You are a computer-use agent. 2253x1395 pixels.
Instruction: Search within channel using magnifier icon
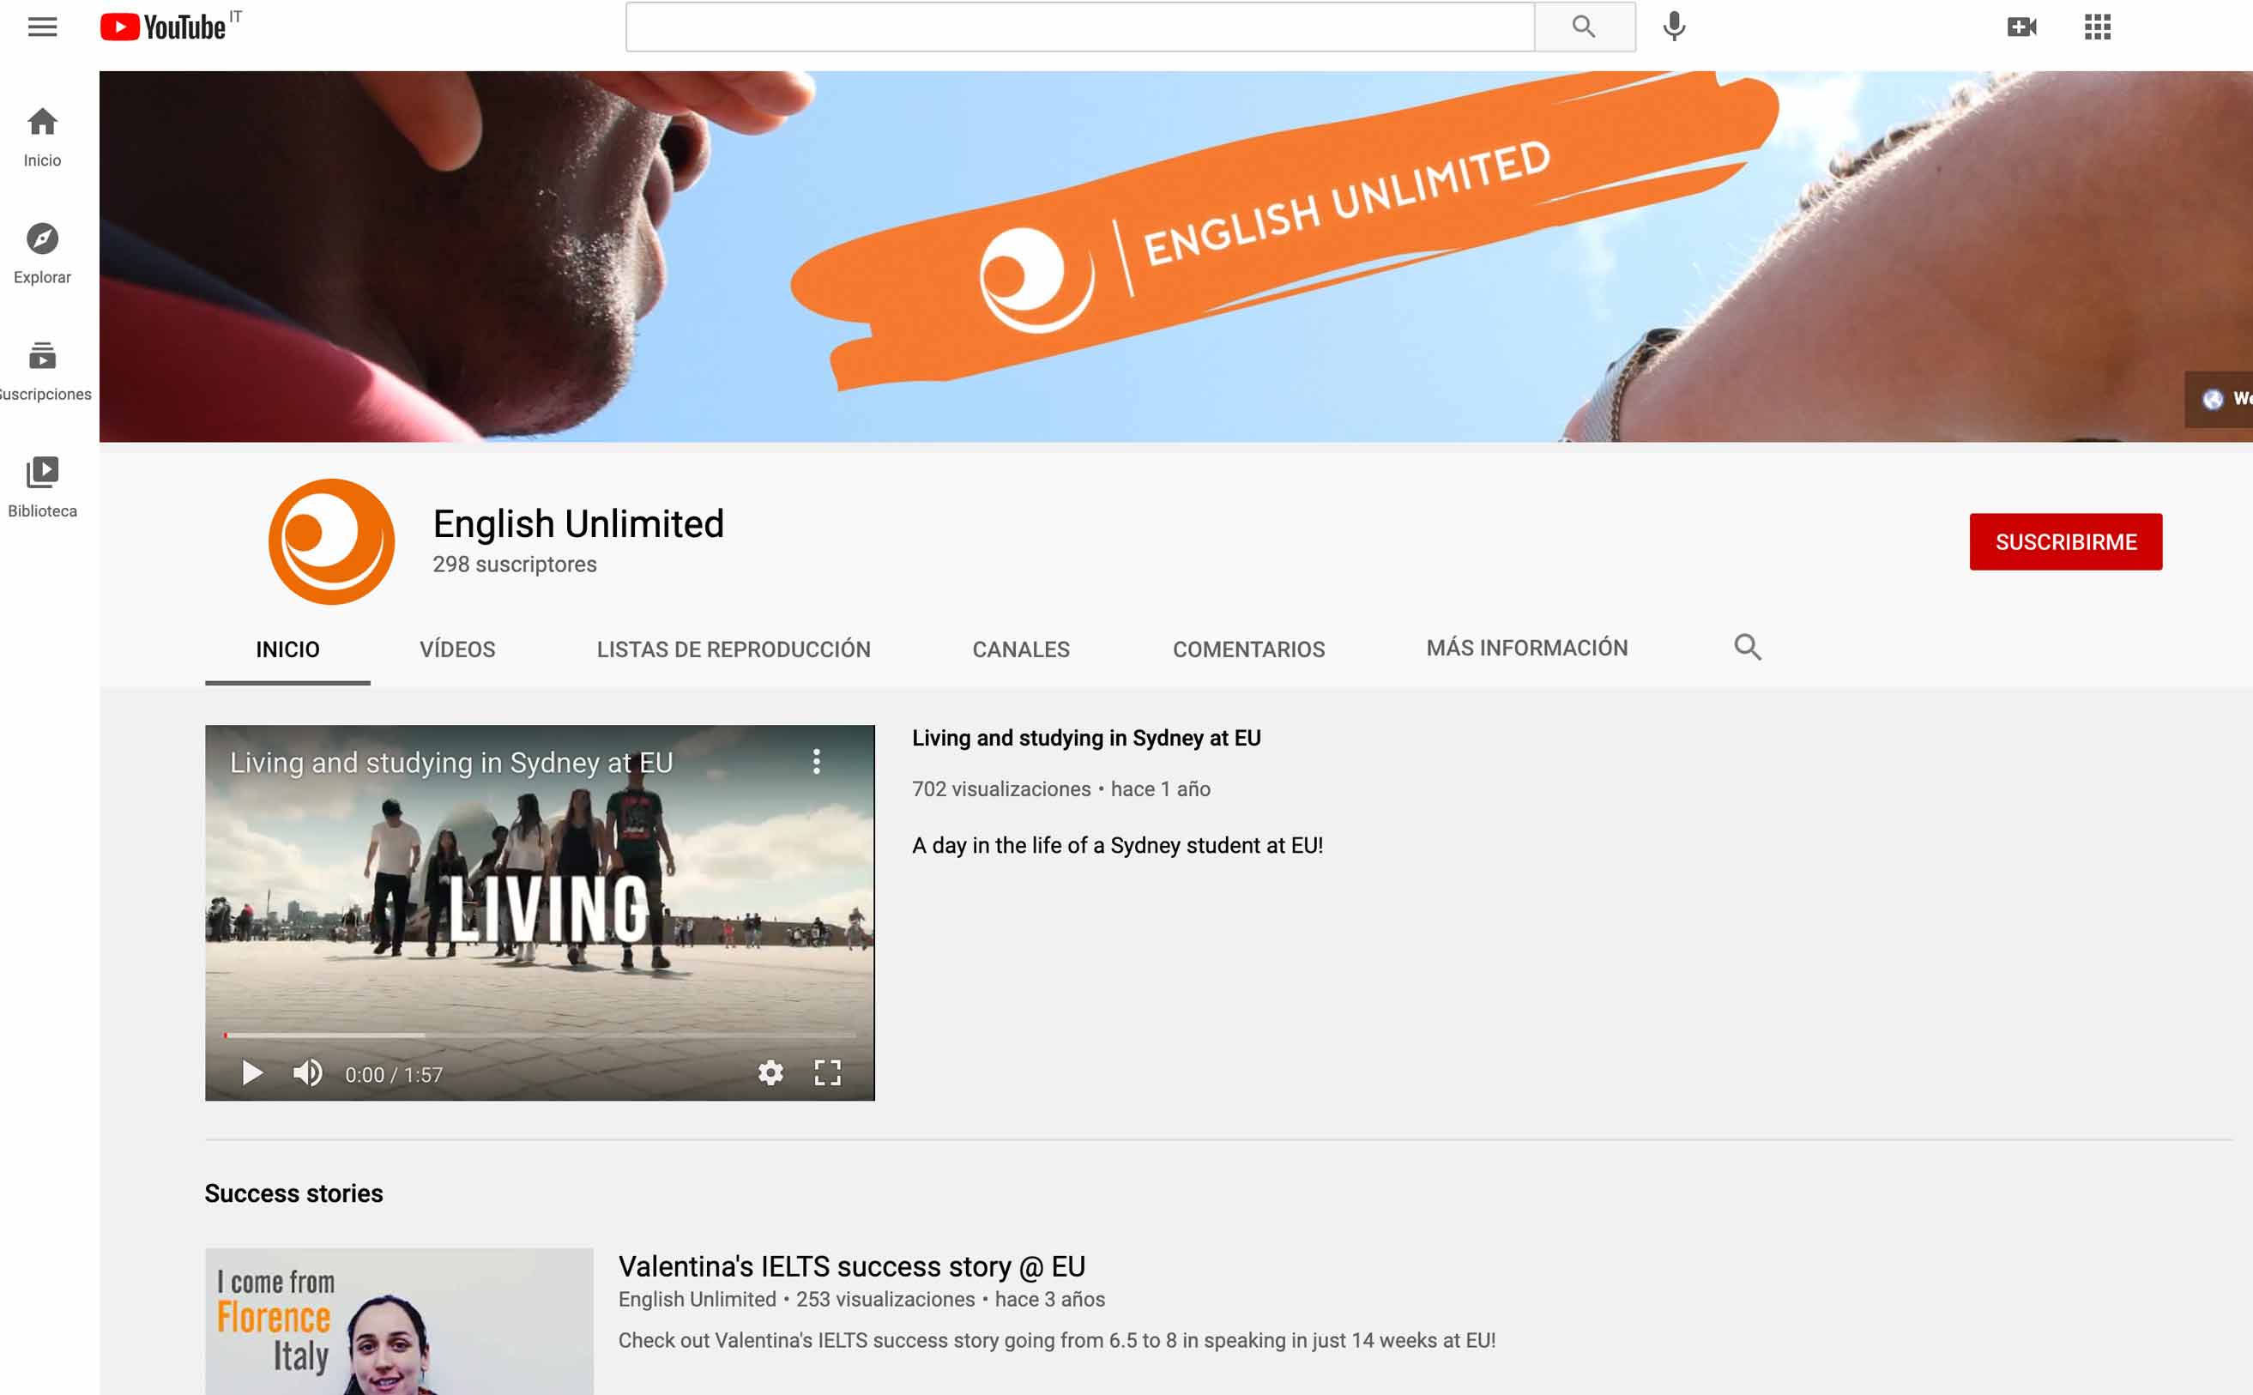pos(1748,648)
